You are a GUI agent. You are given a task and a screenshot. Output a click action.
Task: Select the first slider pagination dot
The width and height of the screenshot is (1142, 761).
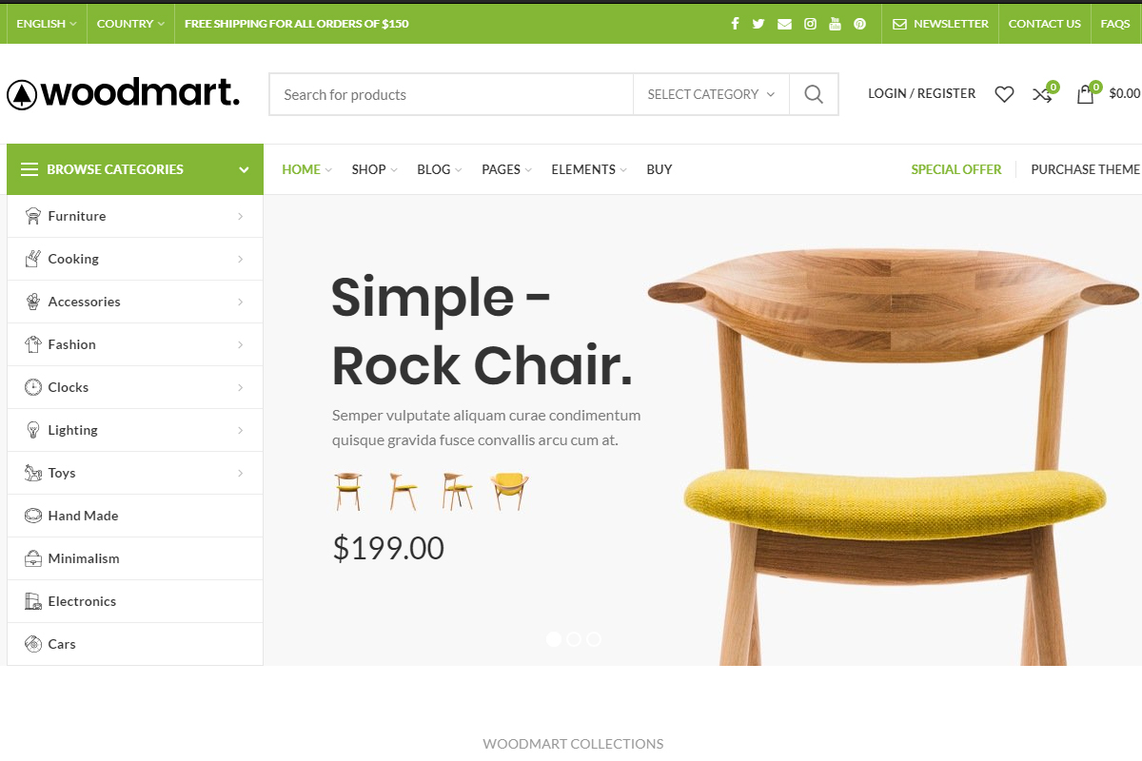point(554,639)
